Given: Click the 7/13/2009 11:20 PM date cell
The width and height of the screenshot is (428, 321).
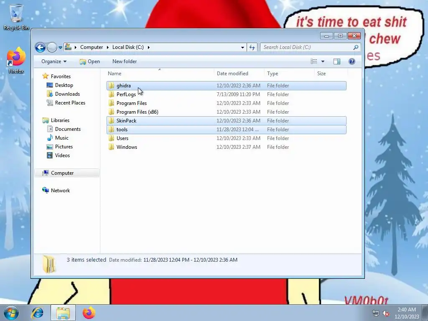Looking at the screenshot, I should click(238, 94).
